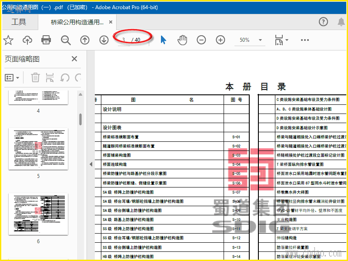Rotate pages counterclockwise

65,78
